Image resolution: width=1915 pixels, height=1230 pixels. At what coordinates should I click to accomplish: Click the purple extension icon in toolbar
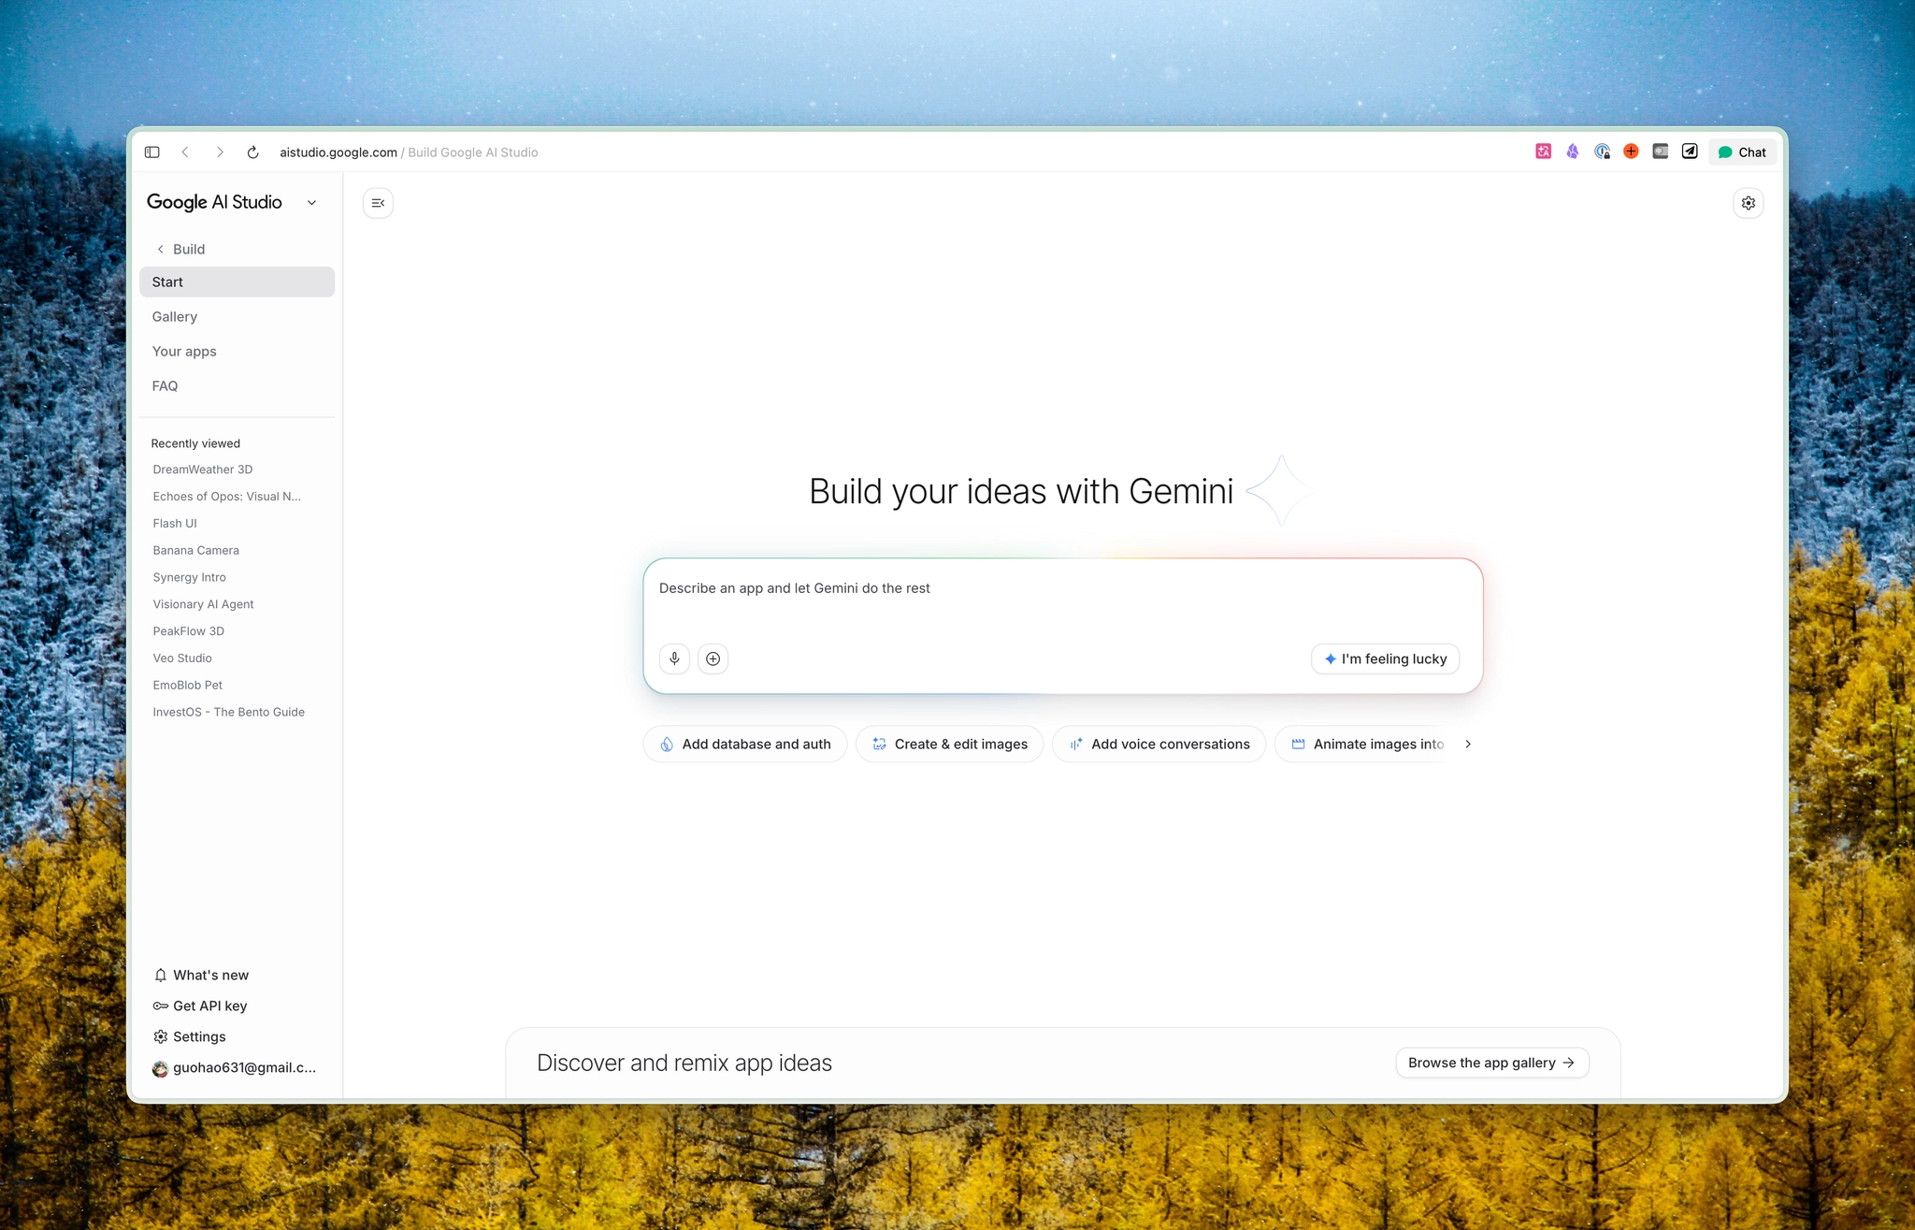coord(1573,152)
